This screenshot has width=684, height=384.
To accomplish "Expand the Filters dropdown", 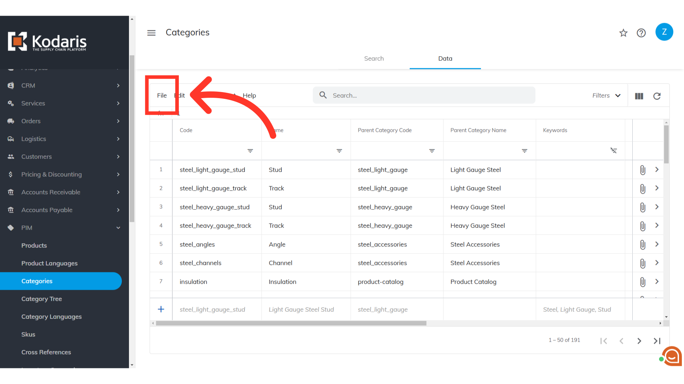I will (x=606, y=96).
